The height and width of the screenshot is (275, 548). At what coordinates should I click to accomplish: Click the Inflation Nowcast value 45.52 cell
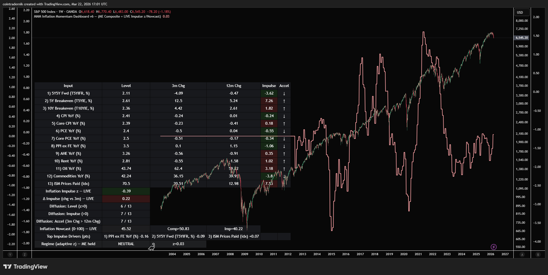click(126, 229)
